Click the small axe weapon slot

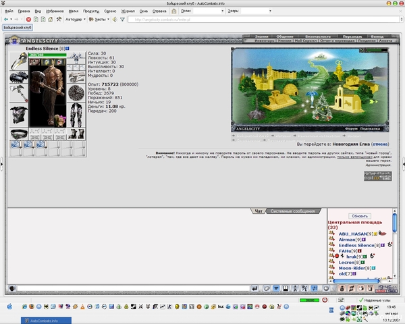[19, 93]
